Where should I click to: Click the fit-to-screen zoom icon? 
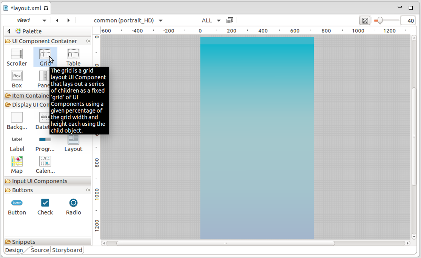point(365,21)
